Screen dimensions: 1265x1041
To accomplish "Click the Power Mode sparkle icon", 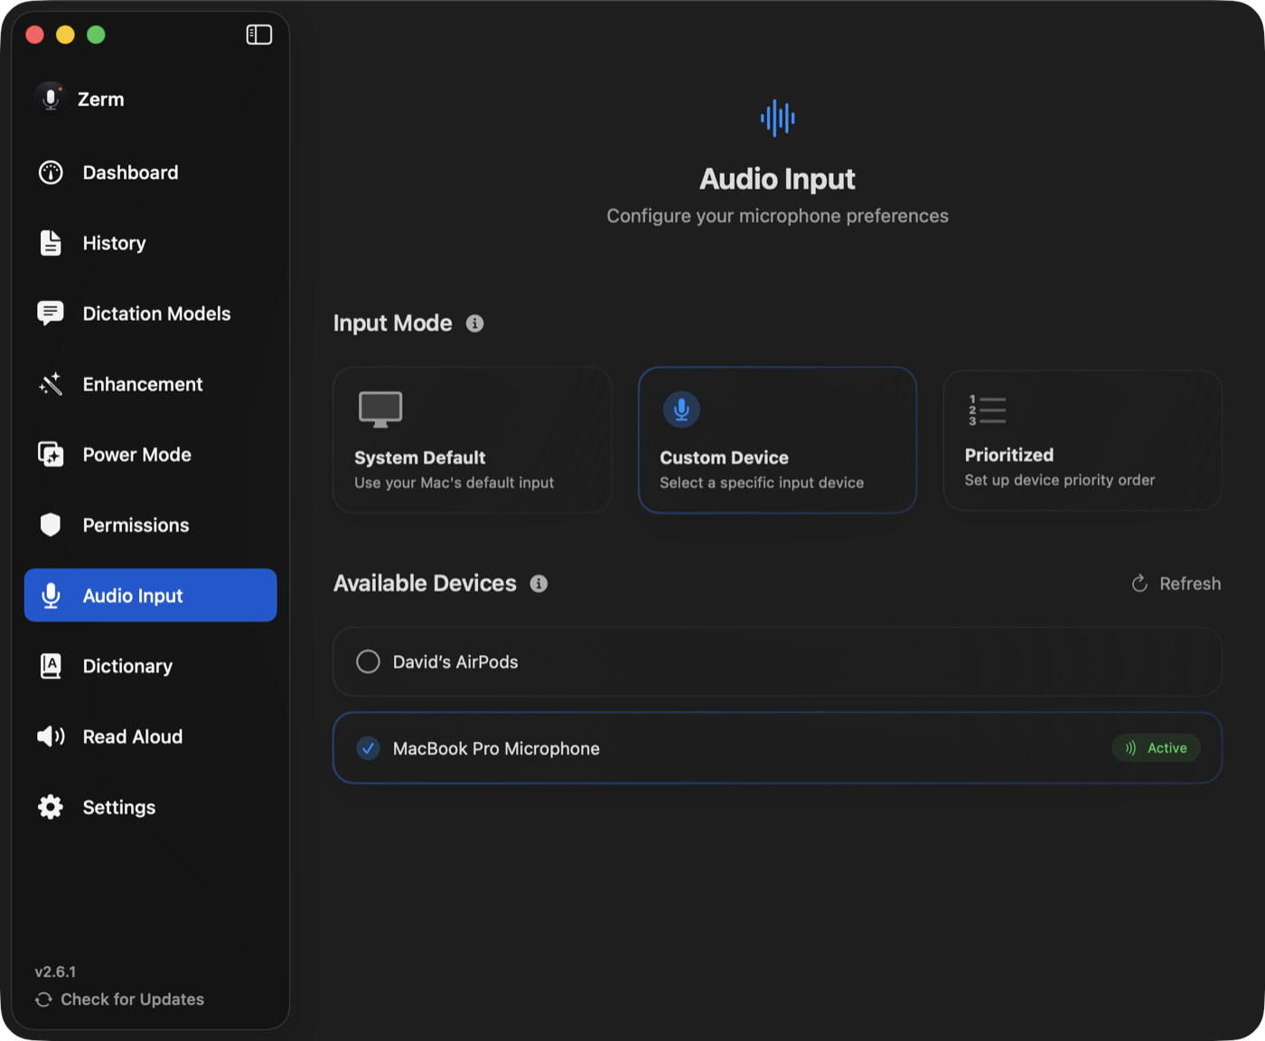I will click(x=51, y=455).
